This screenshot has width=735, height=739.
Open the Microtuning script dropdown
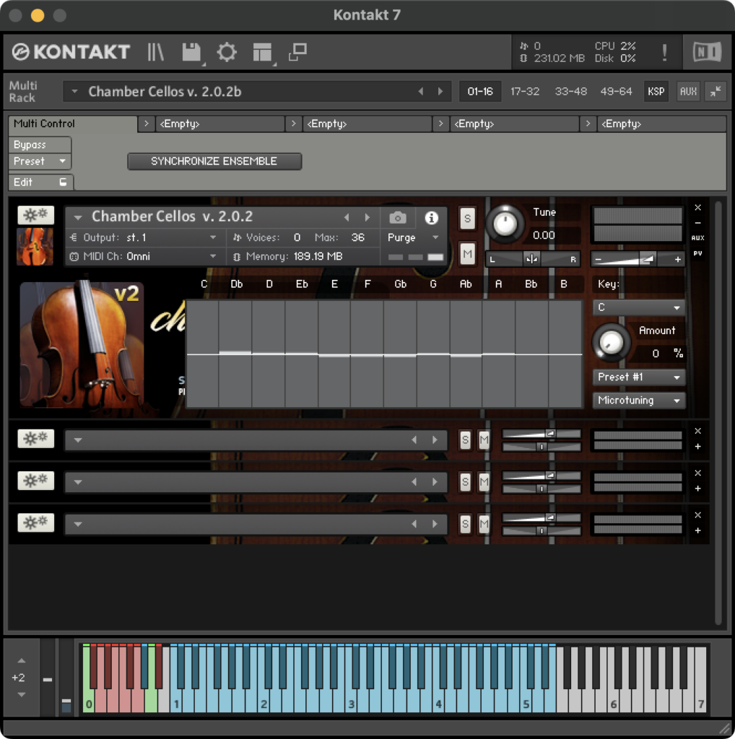click(639, 401)
